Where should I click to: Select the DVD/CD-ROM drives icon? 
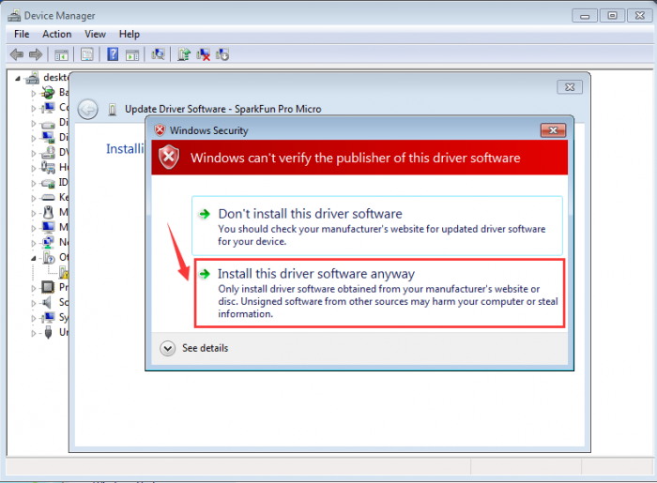[48, 153]
